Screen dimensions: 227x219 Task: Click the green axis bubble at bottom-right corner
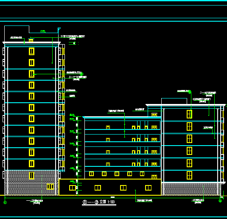220,201
